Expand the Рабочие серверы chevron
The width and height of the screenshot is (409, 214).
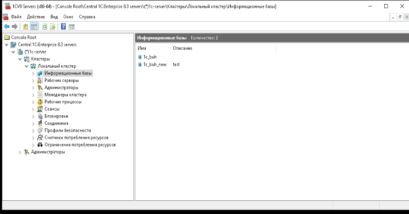click(x=33, y=80)
